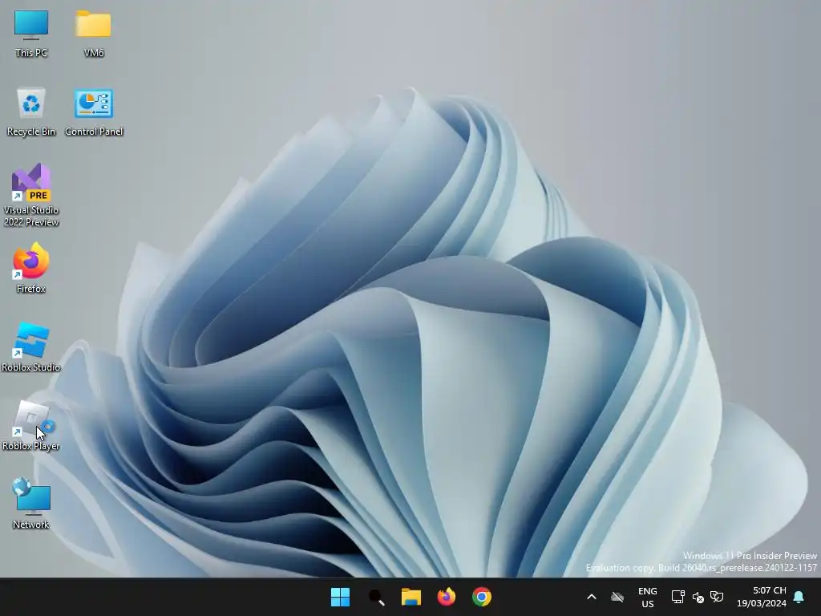The height and width of the screenshot is (616, 821).
Task: Switch ENG US input language
Action: [x=648, y=597]
